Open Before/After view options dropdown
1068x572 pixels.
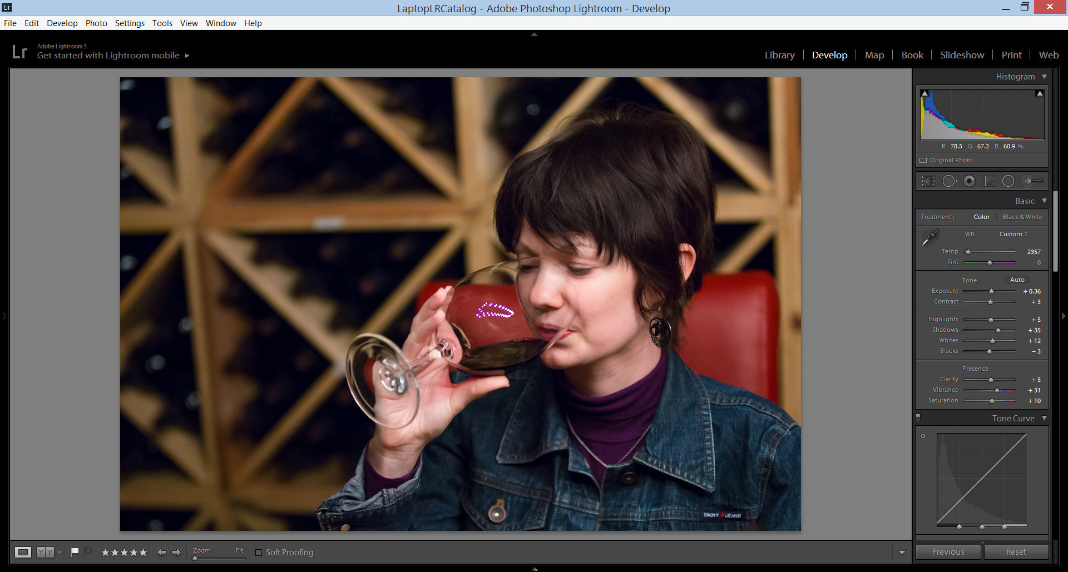coord(60,553)
